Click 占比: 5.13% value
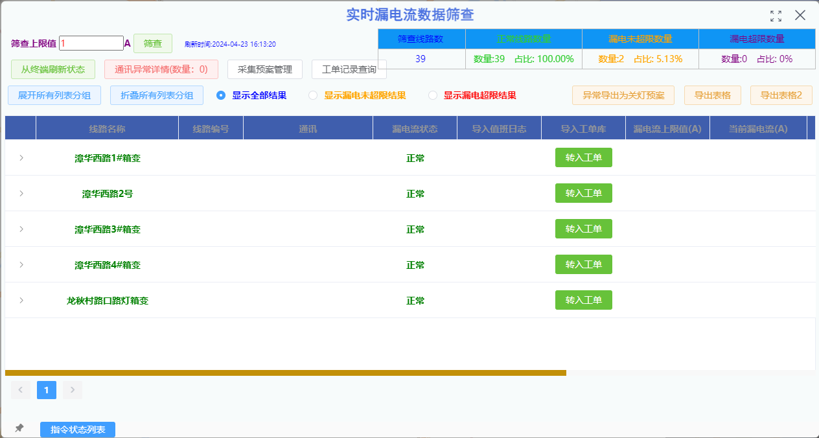This screenshot has height=438, width=819. point(658,59)
